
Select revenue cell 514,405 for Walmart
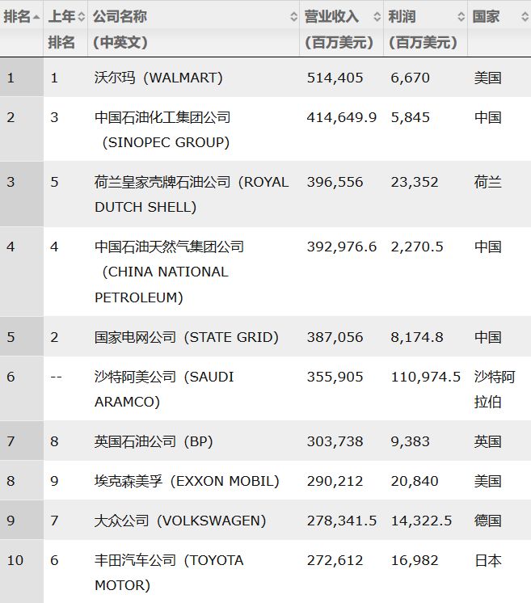click(335, 78)
